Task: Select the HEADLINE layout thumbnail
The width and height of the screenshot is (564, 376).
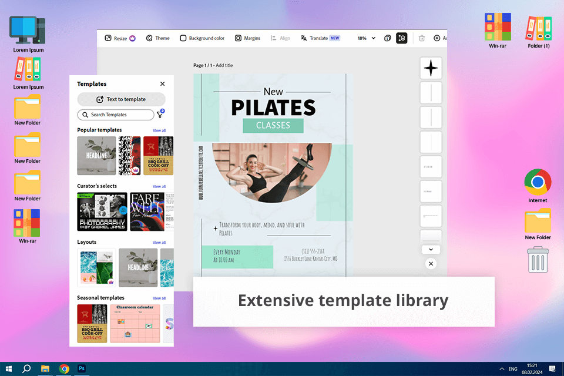Action: click(138, 268)
